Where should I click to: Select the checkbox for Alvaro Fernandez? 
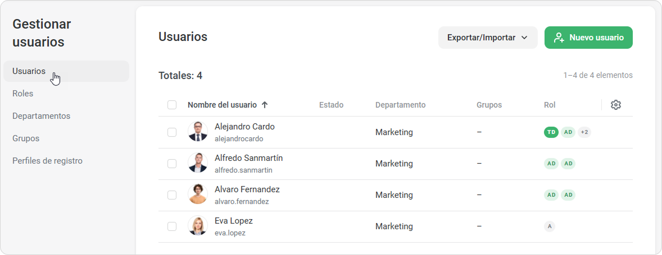172,195
